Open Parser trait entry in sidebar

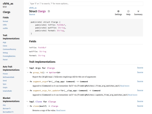pos(5,60)
